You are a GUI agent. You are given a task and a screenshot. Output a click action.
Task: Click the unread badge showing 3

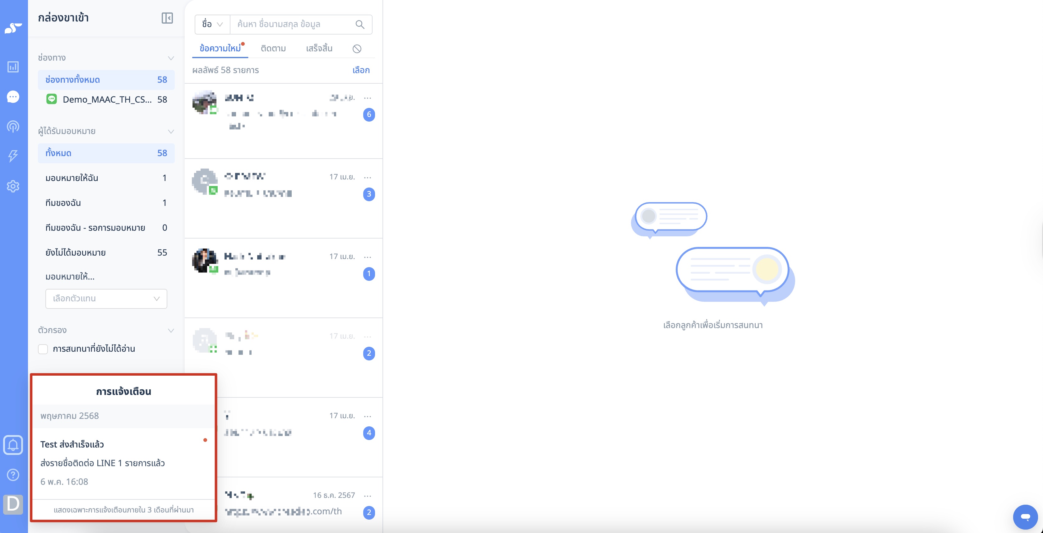pyautogui.click(x=369, y=194)
